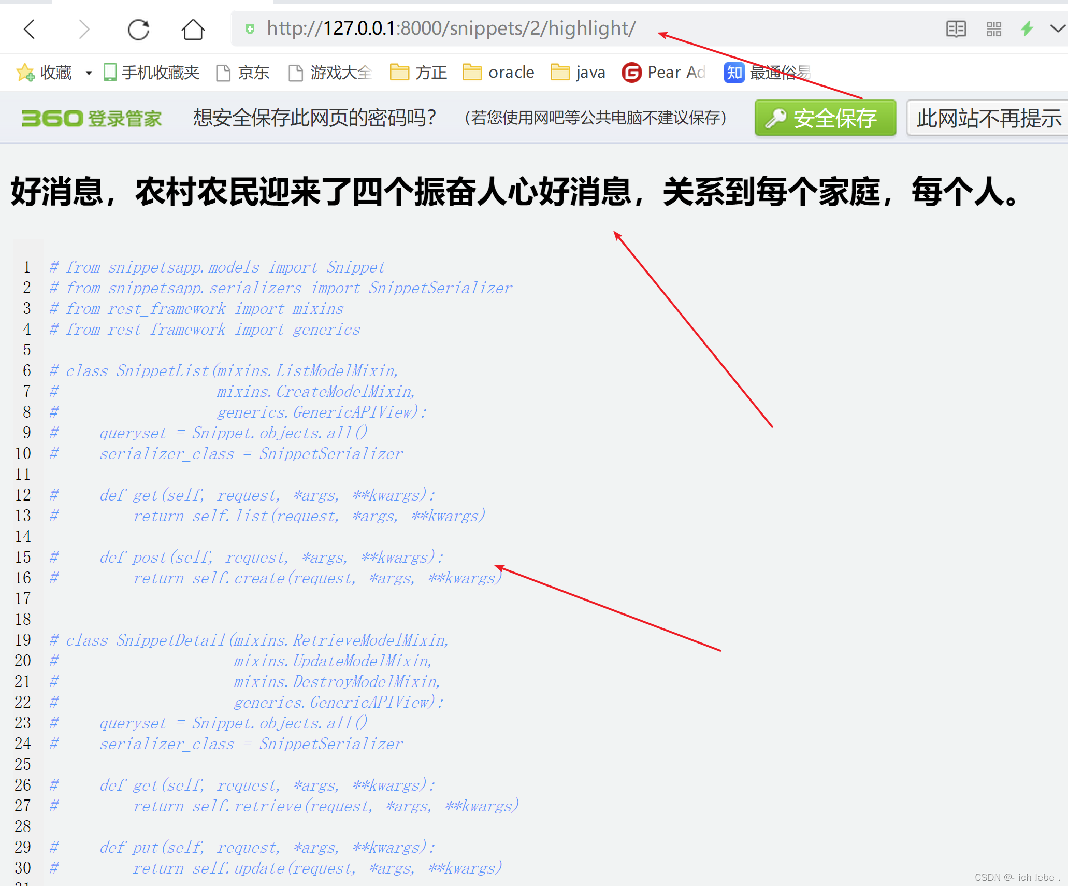Viewport: 1068px width, 886px height.
Task: Go to the home page icon
Action: 193,29
